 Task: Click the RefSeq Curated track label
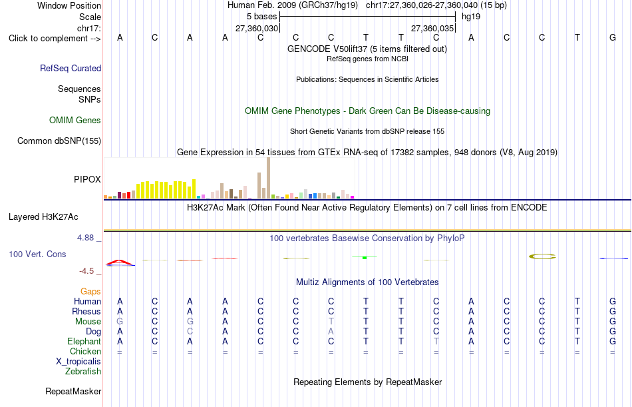click(x=70, y=68)
